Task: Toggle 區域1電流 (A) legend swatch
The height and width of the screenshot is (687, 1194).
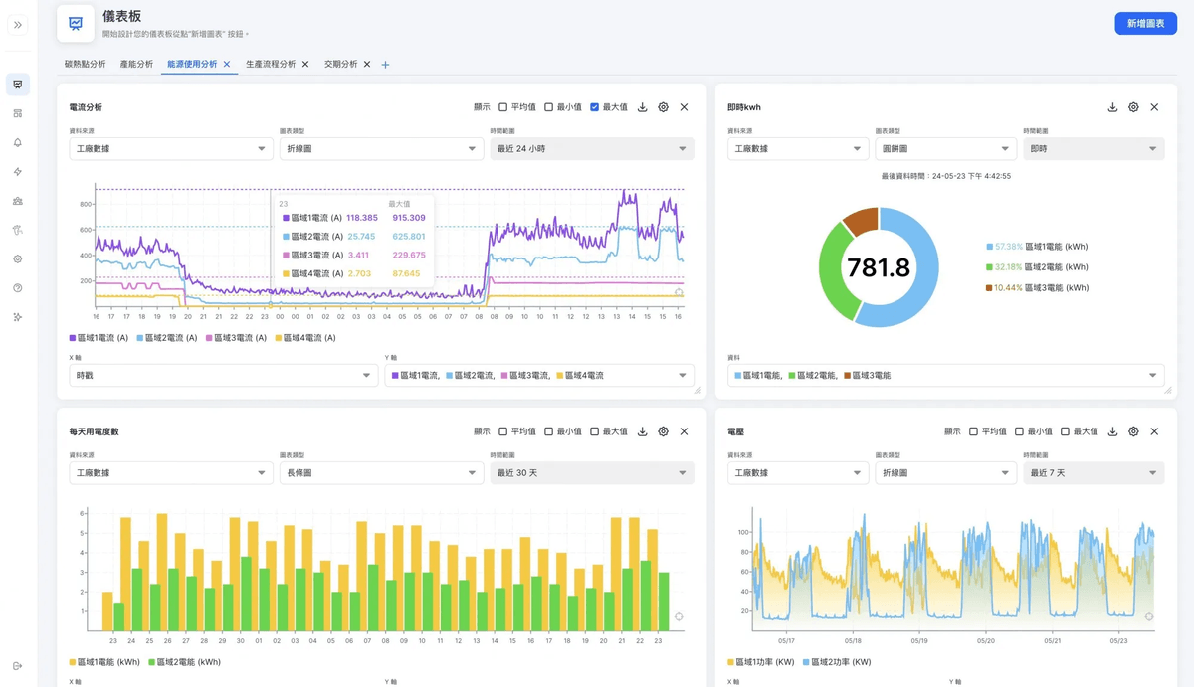Action: pos(74,338)
